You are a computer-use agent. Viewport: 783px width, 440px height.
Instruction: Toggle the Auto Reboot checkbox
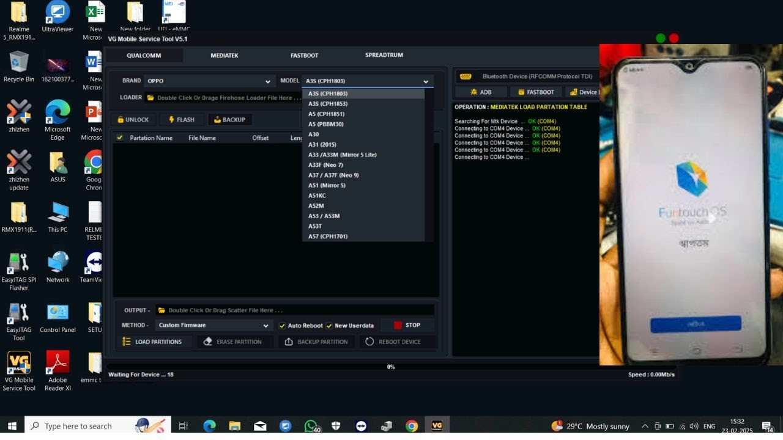282,326
